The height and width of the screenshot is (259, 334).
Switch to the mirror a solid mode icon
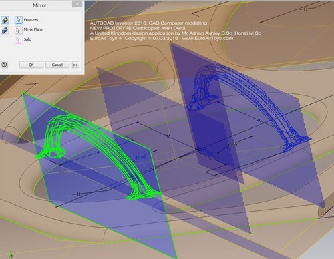pyautogui.click(x=5, y=30)
